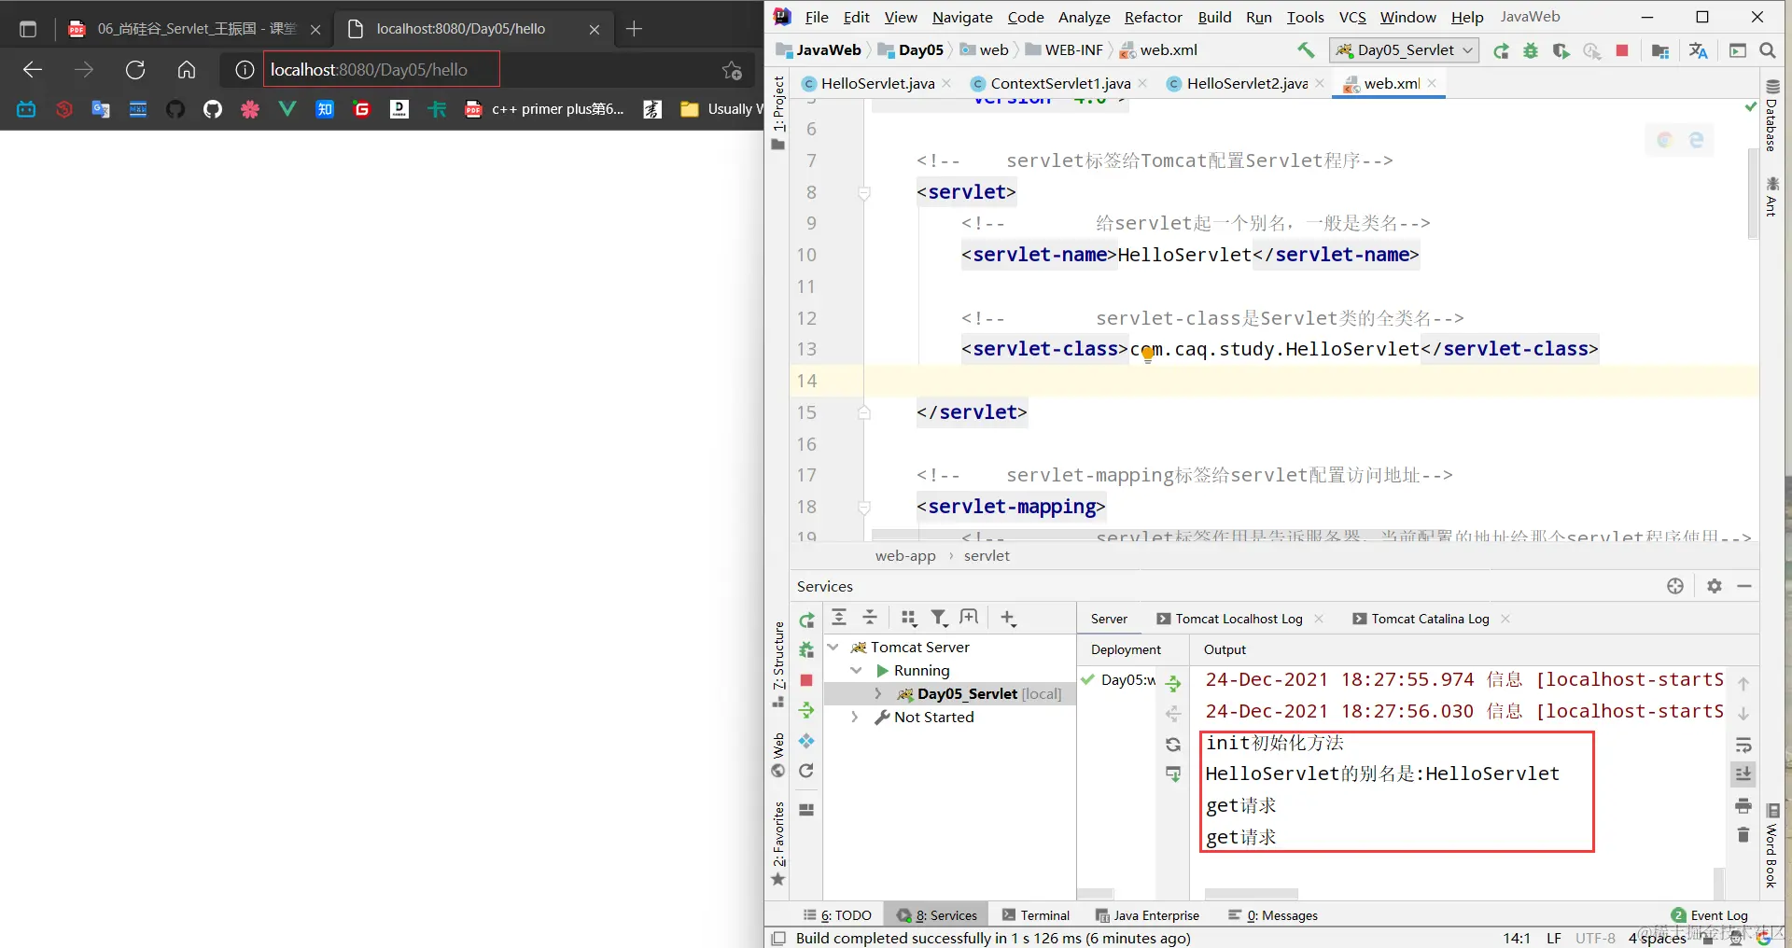Rerun the server in Services sidebar

point(806,620)
